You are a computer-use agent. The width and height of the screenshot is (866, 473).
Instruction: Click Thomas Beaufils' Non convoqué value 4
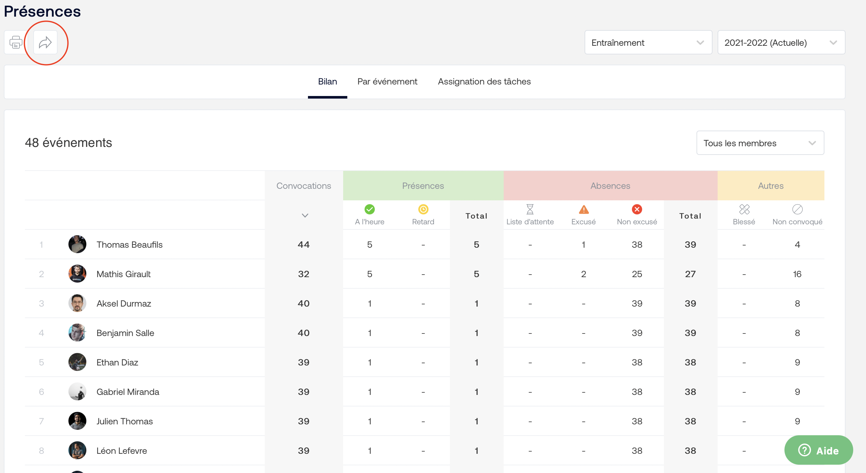pos(797,245)
